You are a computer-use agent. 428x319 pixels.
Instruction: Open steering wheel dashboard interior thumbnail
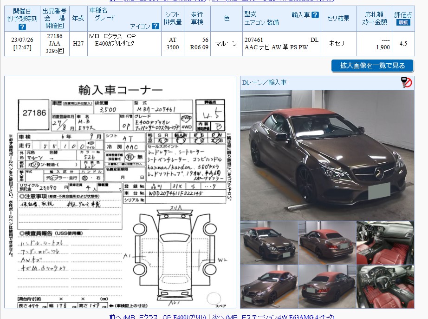[385, 286]
